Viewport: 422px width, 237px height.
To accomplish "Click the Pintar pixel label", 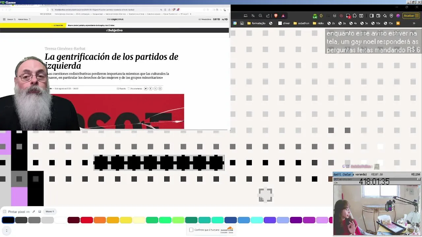I will 16,212.
